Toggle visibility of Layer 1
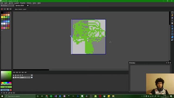 (x=14, y=77)
